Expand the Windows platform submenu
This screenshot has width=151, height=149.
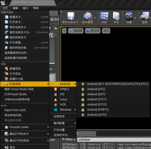[x=63, y=110]
